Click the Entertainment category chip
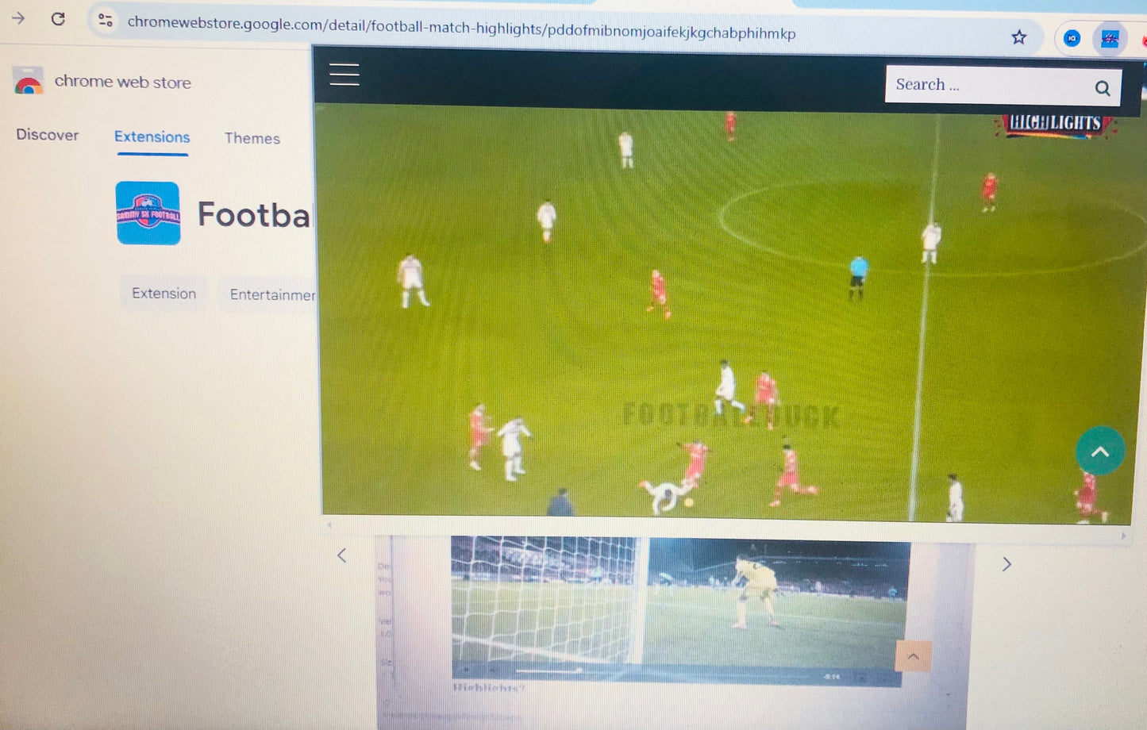This screenshot has height=730, width=1147. (270, 294)
